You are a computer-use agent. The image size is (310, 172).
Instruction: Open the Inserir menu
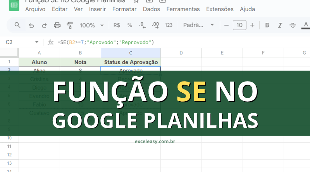pyautogui.click(x=97, y=9)
